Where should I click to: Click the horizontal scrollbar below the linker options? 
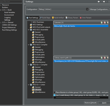click(x=78, y=97)
